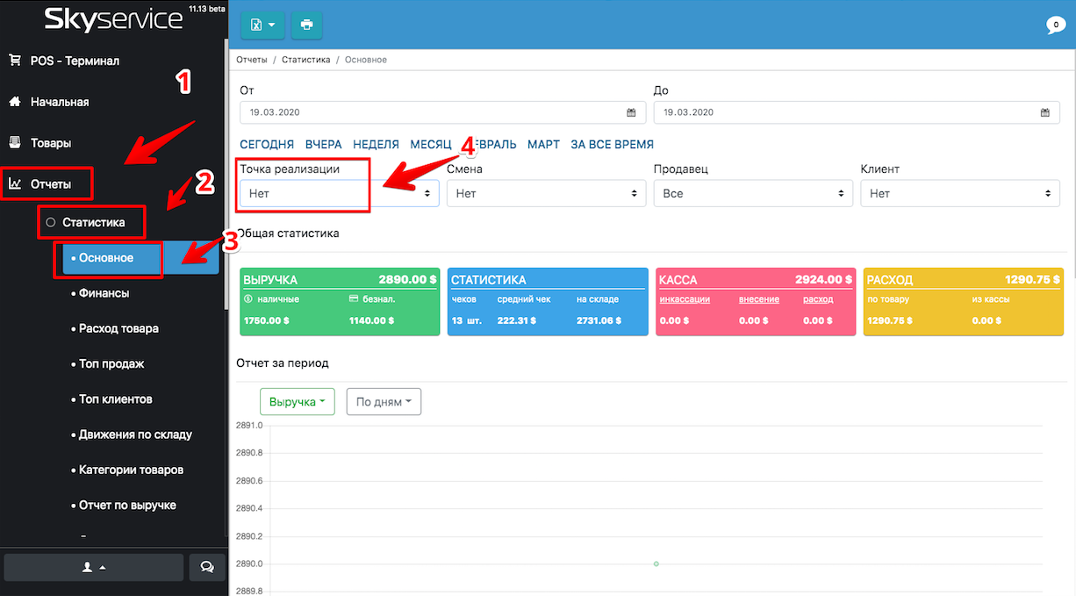This screenshot has height=596, width=1076.
Task: Click the chat icon in sidebar footer
Action: click(x=207, y=567)
